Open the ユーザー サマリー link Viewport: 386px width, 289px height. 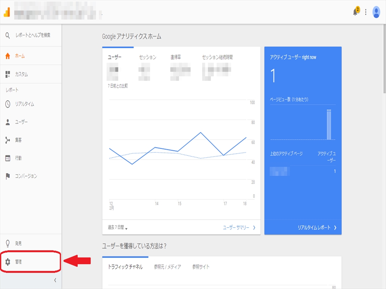point(239,228)
